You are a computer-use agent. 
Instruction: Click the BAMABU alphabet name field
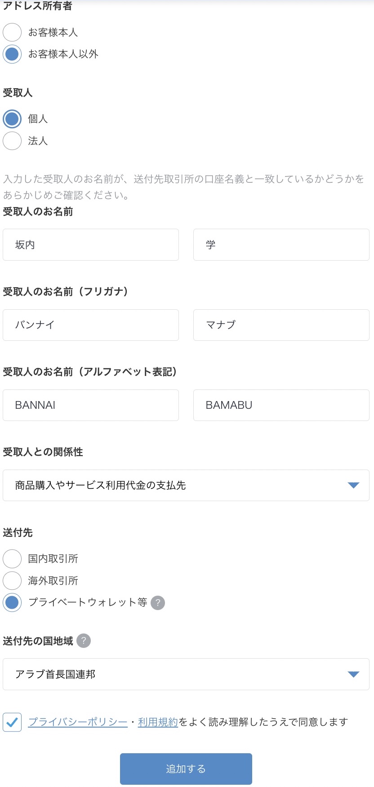click(281, 405)
